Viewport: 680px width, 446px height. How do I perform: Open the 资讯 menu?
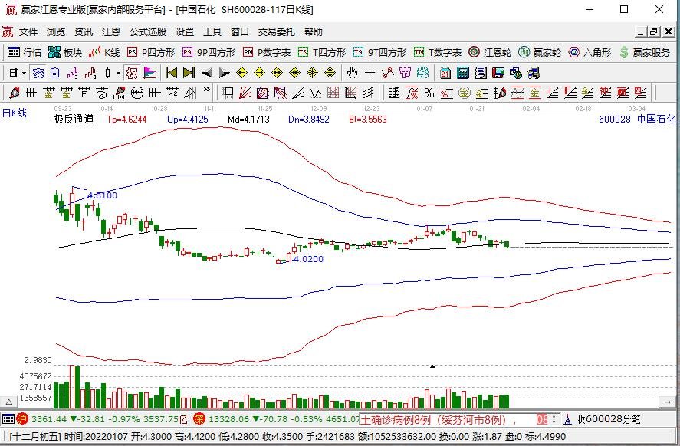[84, 31]
